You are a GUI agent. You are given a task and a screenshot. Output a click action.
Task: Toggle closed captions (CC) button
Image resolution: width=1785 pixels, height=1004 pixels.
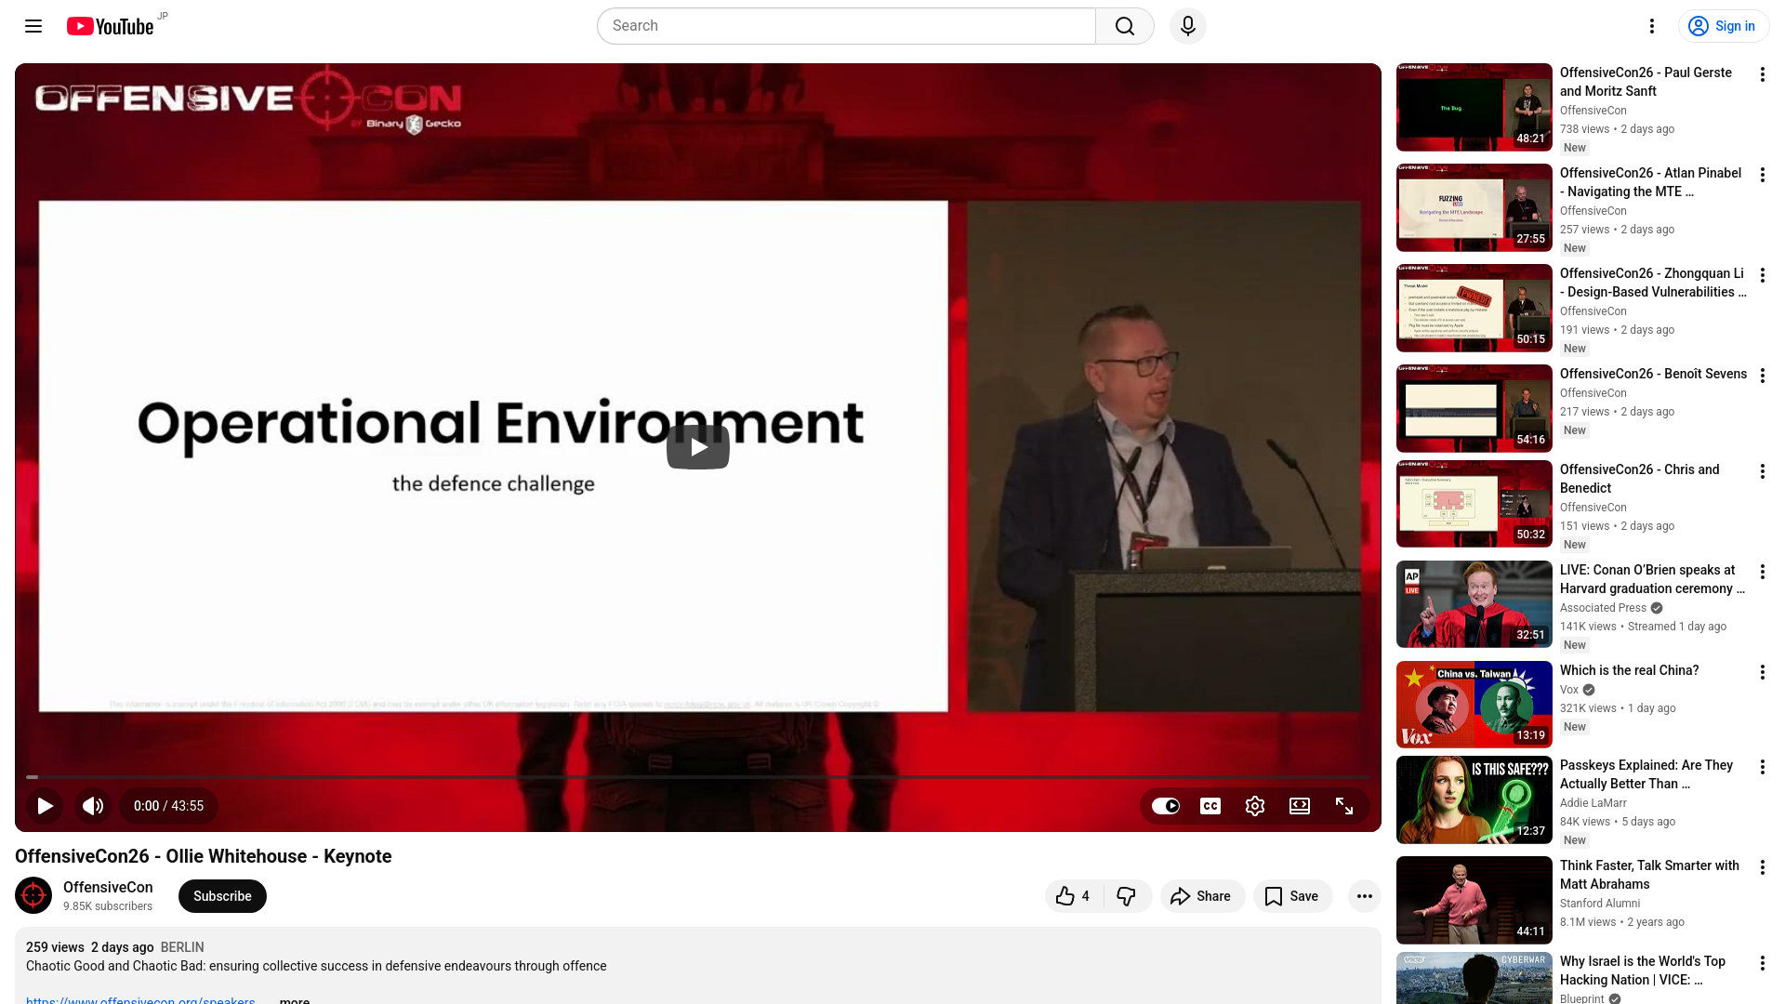pyautogui.click(x=1210, y=806)
